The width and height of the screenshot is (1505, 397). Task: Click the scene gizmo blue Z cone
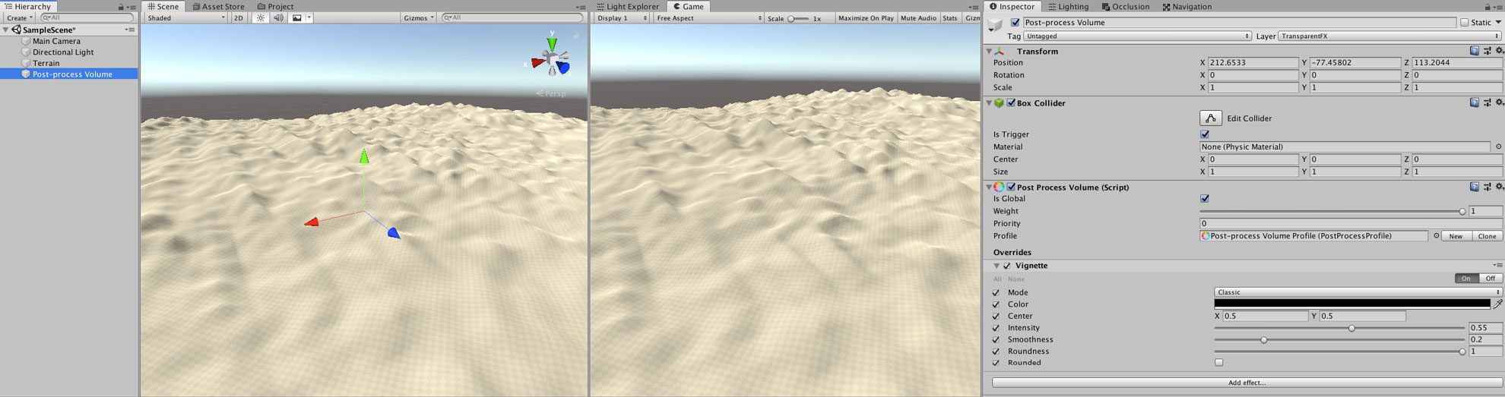tap(563, 68)
